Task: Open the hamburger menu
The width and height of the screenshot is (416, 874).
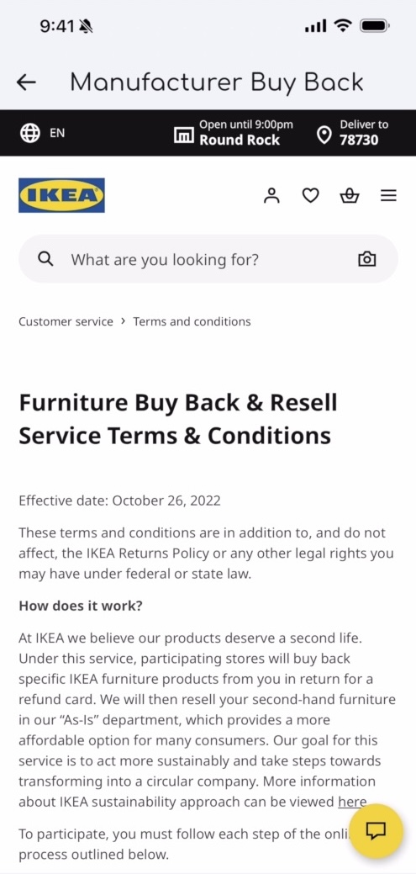Action: [389, 196]
